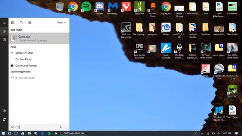This screenshot has width=242, height=136.
Task: Open Command Prompt from search results
Action: tap(39, 65)
